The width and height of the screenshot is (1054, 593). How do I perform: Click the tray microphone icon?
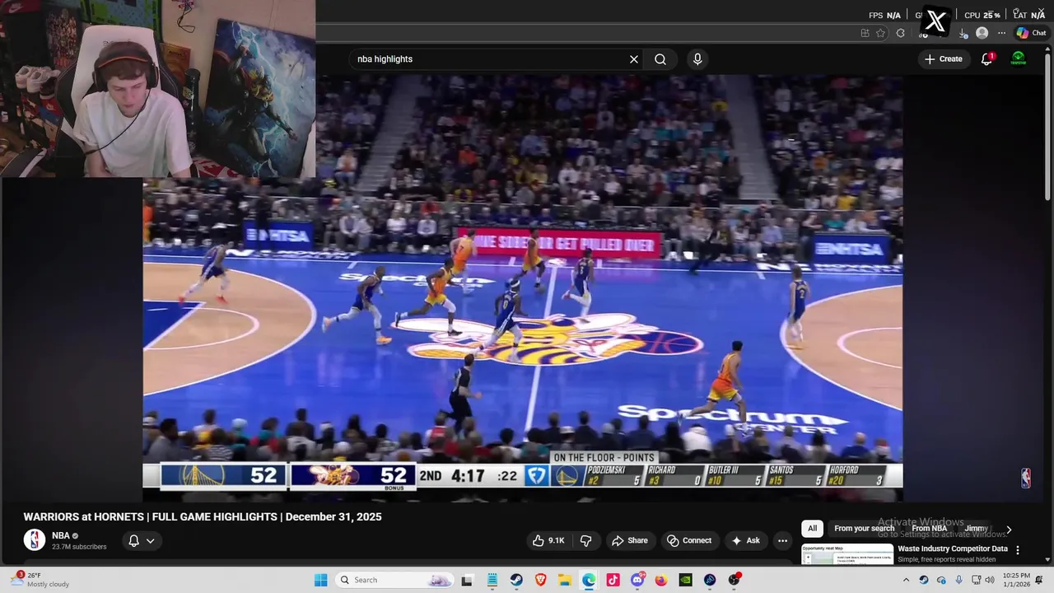click(958, 580)
